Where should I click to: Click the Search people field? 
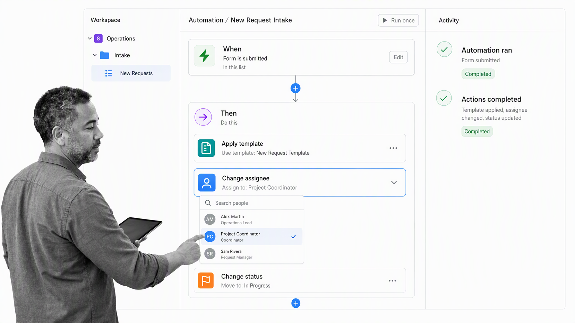click(x=252, y=203)
